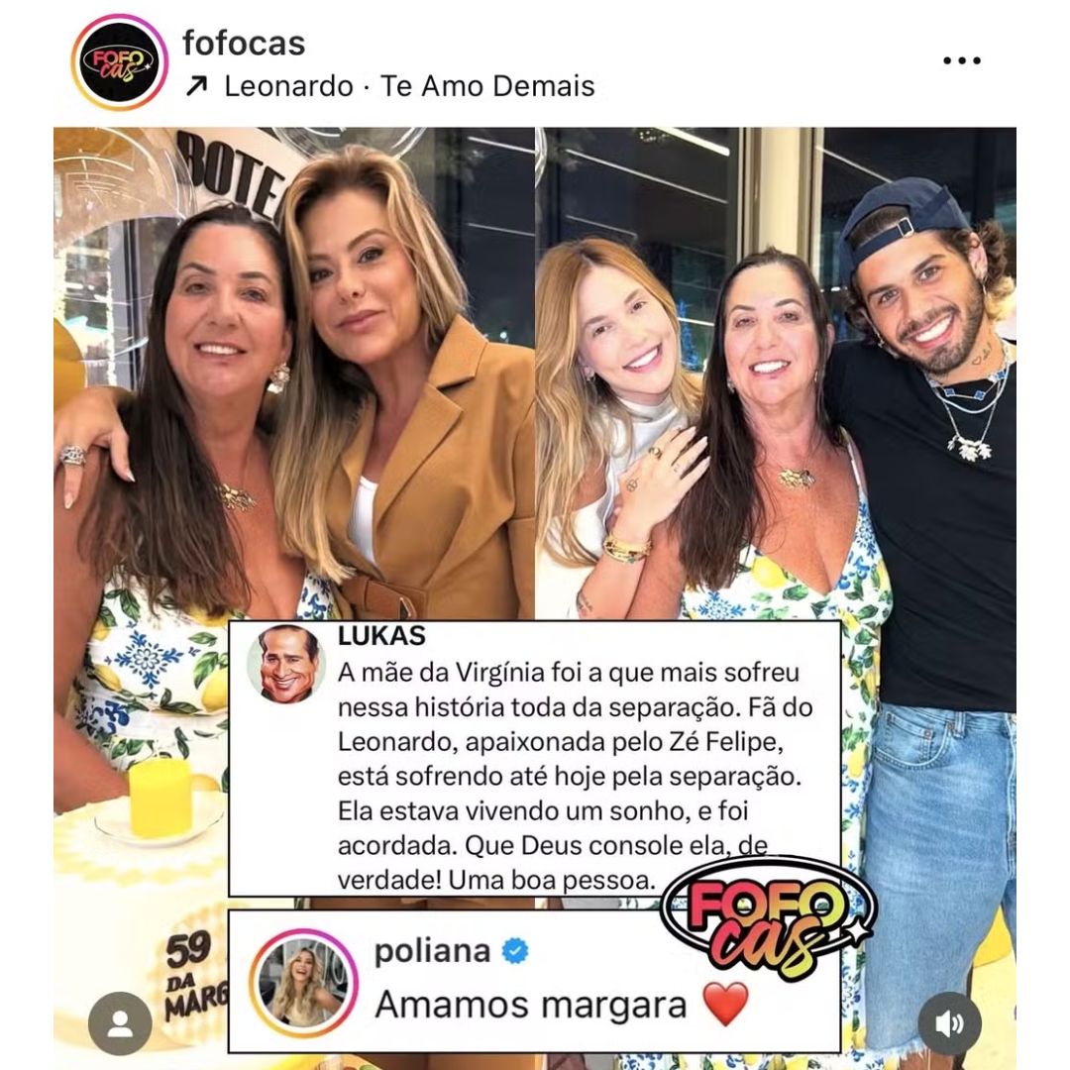The height and width of the screenshot is (1070, 1070).
Task: Tap the right photo with man in cap
Action: tap(776, 374)
